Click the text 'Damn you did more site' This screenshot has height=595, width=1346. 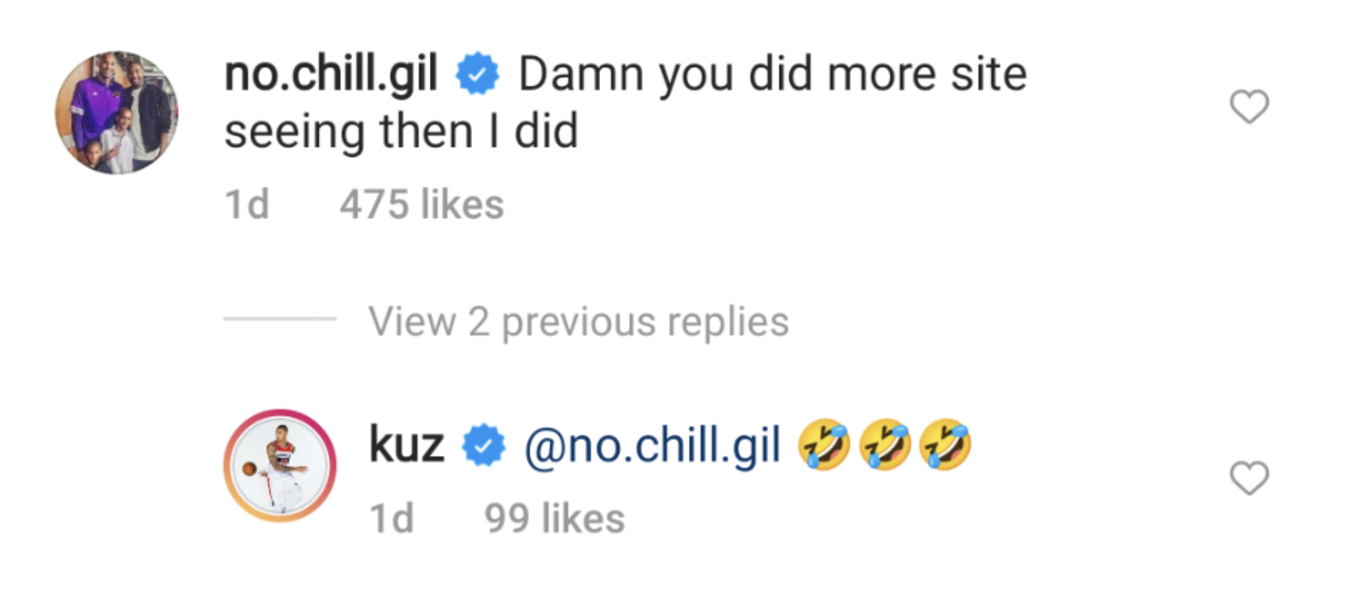coord(772,74)
